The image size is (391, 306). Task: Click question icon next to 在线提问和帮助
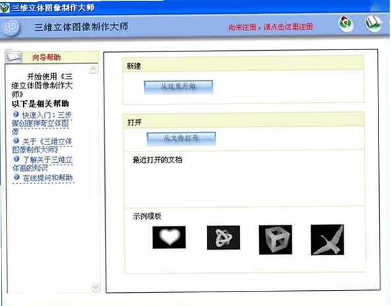click(17, 177)
